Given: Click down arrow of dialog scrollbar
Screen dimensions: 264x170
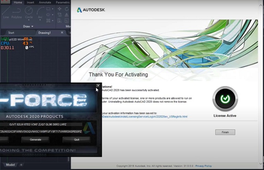Looking at the screenshot, I should pos(261,163).
